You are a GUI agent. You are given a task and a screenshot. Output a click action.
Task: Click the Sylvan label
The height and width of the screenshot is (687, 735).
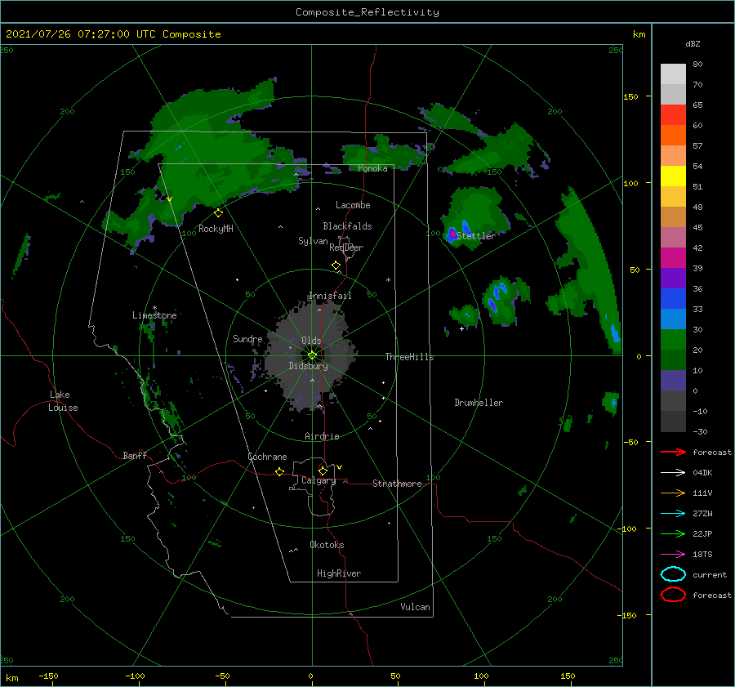point(313,241)
